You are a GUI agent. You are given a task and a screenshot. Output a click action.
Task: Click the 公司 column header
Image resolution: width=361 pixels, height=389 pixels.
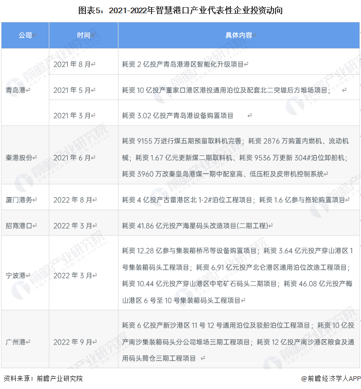[25, 35]
